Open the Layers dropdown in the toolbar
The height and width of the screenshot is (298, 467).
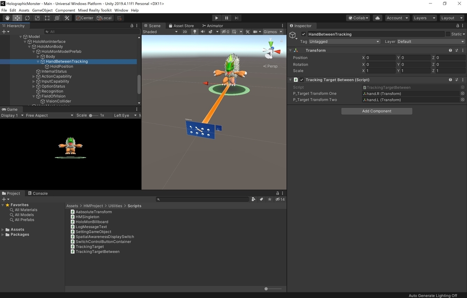[x=424, y=18]
